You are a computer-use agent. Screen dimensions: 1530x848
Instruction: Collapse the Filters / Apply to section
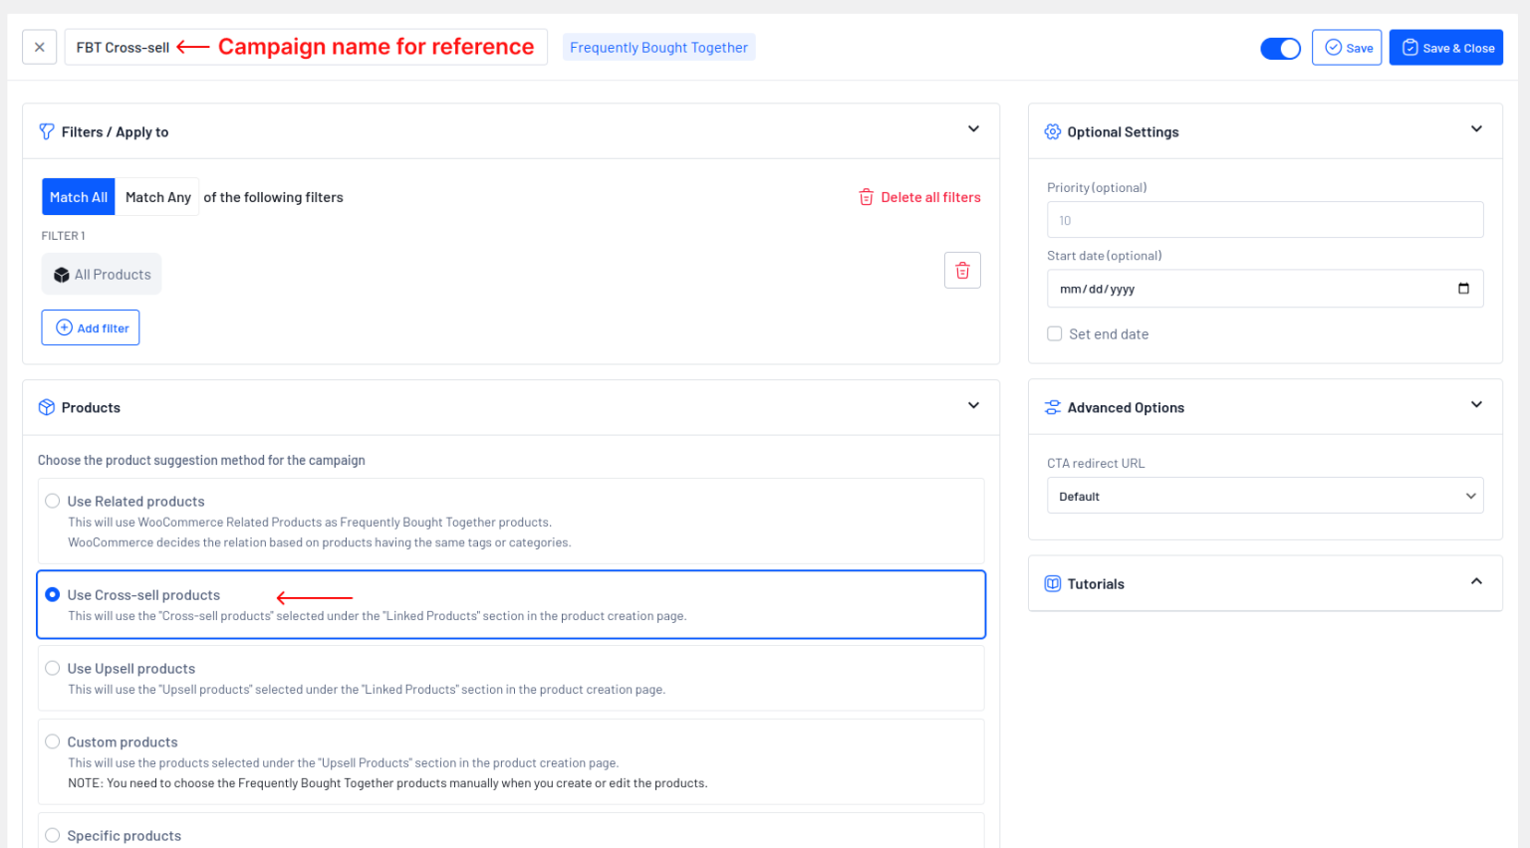coord(973,129)
